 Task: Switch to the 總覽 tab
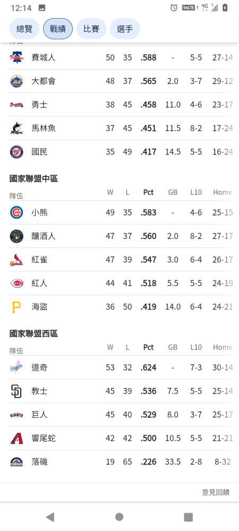point(24,29)
